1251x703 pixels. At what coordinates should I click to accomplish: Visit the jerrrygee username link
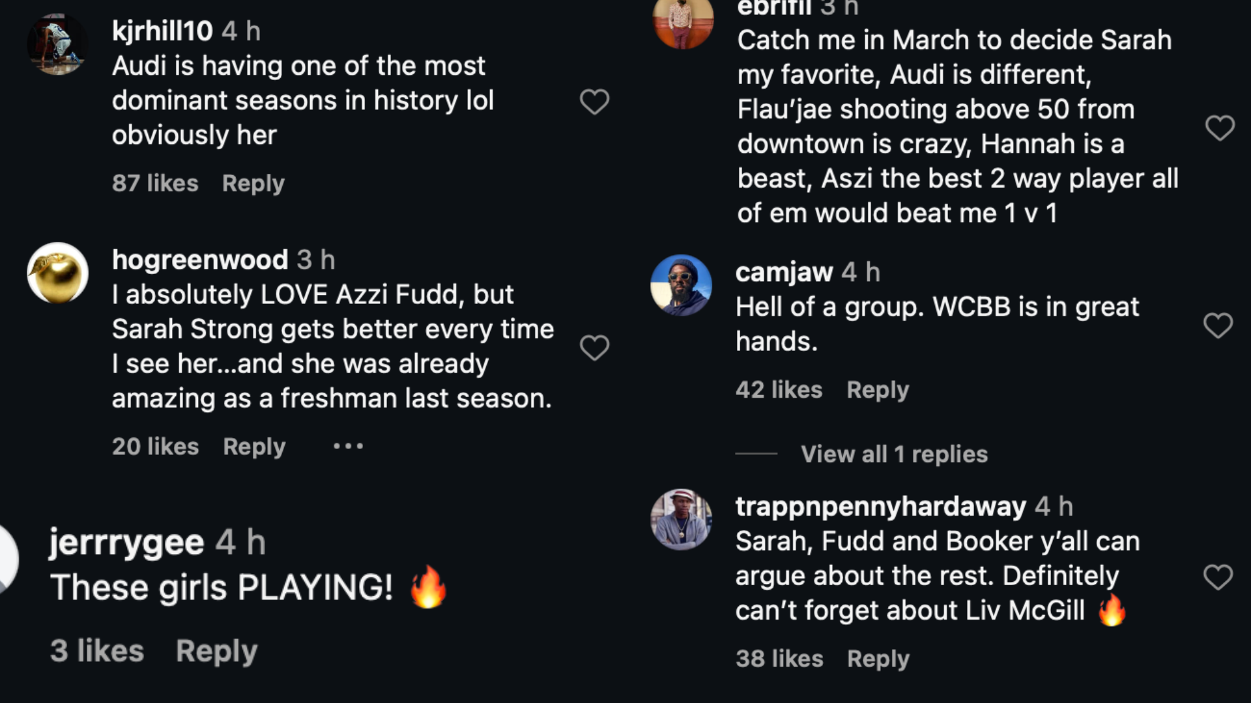click(126, 543)
